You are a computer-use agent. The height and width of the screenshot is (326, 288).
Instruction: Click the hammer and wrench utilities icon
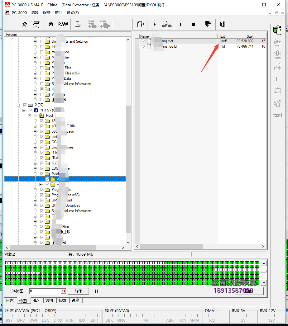click(24, 24)
